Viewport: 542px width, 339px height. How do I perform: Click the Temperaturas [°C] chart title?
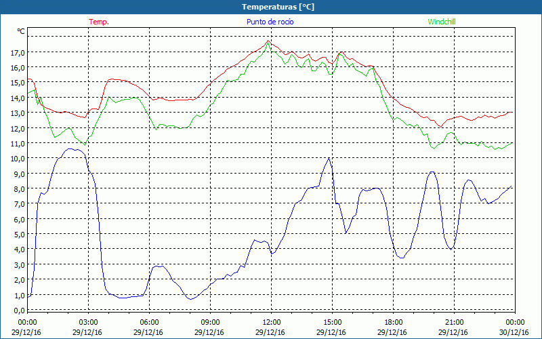(x=278, y=7)
